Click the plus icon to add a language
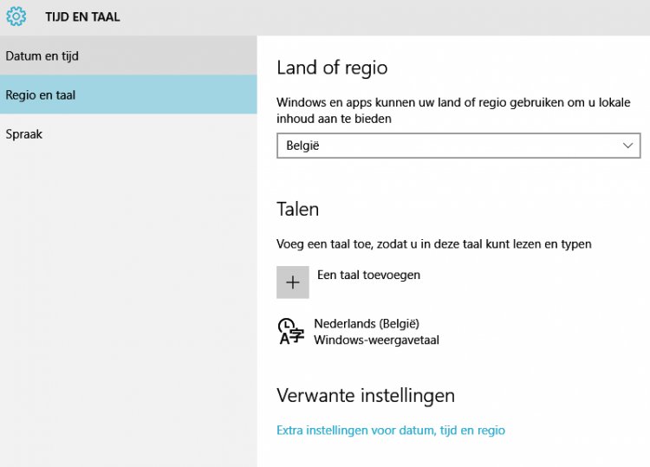650x467 pixels. pos(293,282)
